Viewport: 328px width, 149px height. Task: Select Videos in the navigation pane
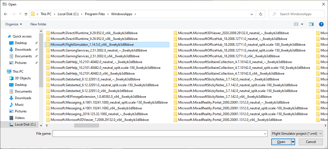[x=20, y=118]
